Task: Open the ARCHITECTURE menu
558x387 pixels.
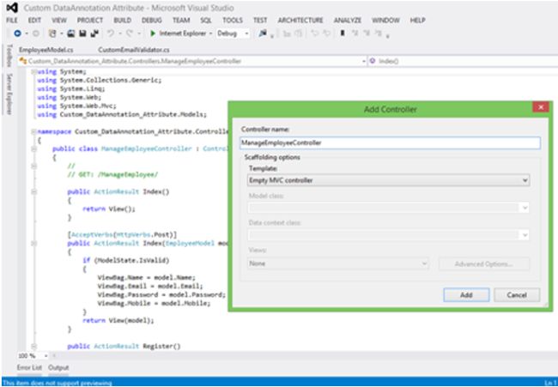Action: point(300,20)
